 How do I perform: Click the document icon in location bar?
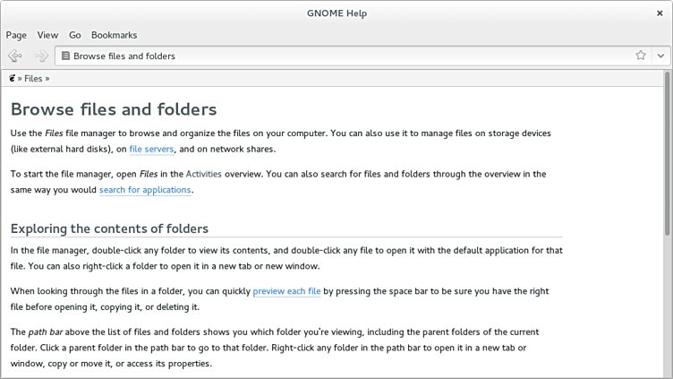tap(65, 56)
